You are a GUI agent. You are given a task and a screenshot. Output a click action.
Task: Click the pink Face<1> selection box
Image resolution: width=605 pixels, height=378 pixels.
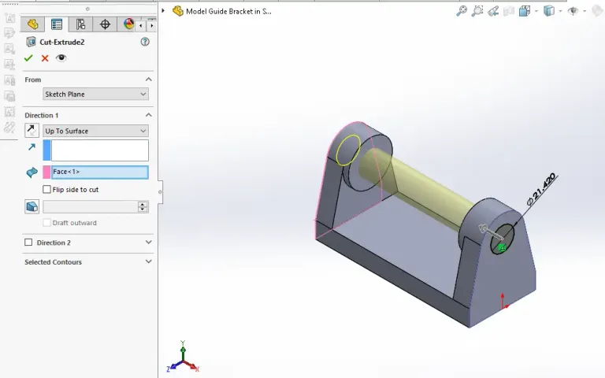pyautogui.click(x=99, y=172)
